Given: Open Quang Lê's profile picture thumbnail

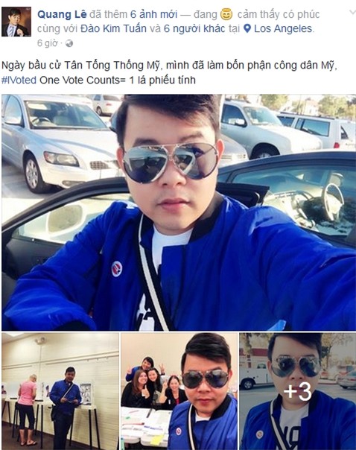Looking at the screenshot, I should (x=16, y=22).
